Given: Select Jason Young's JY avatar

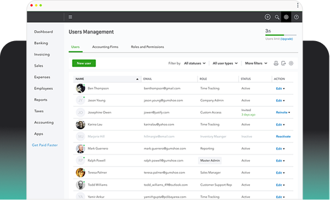Looking at the screenshot, I should click(x=80, y=100).
